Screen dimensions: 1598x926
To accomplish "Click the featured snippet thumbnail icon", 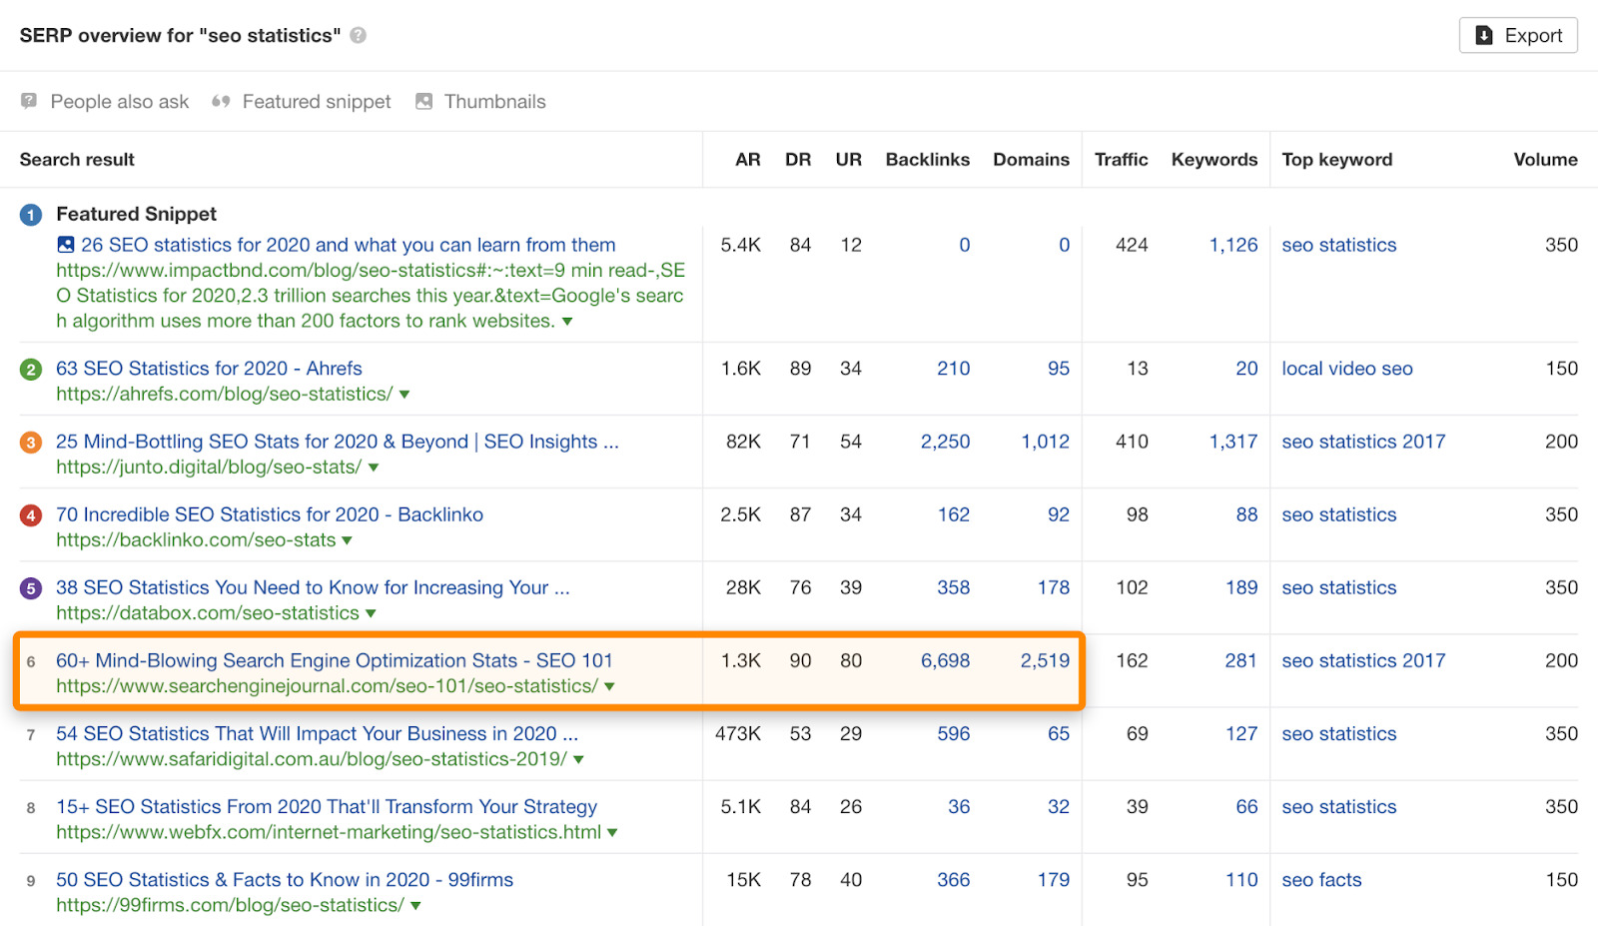I will pyautogui.click(x=64, y=245).
